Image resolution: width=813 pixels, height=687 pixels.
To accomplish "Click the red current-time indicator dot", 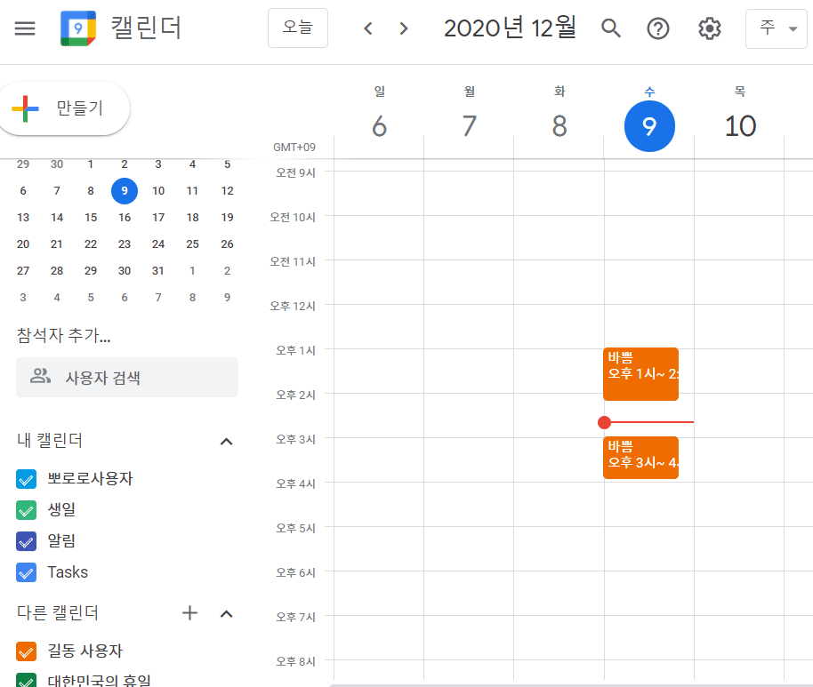I will click(x=604, y=423).
